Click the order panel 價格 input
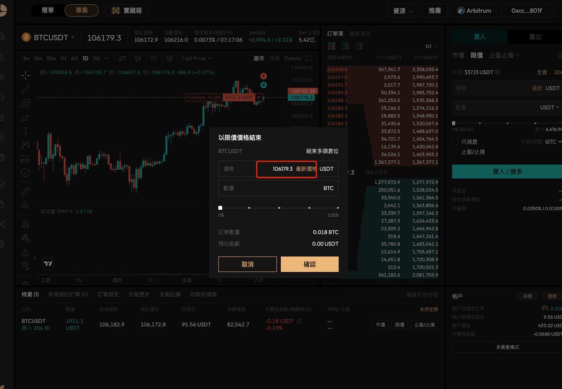 coord(507,88)
